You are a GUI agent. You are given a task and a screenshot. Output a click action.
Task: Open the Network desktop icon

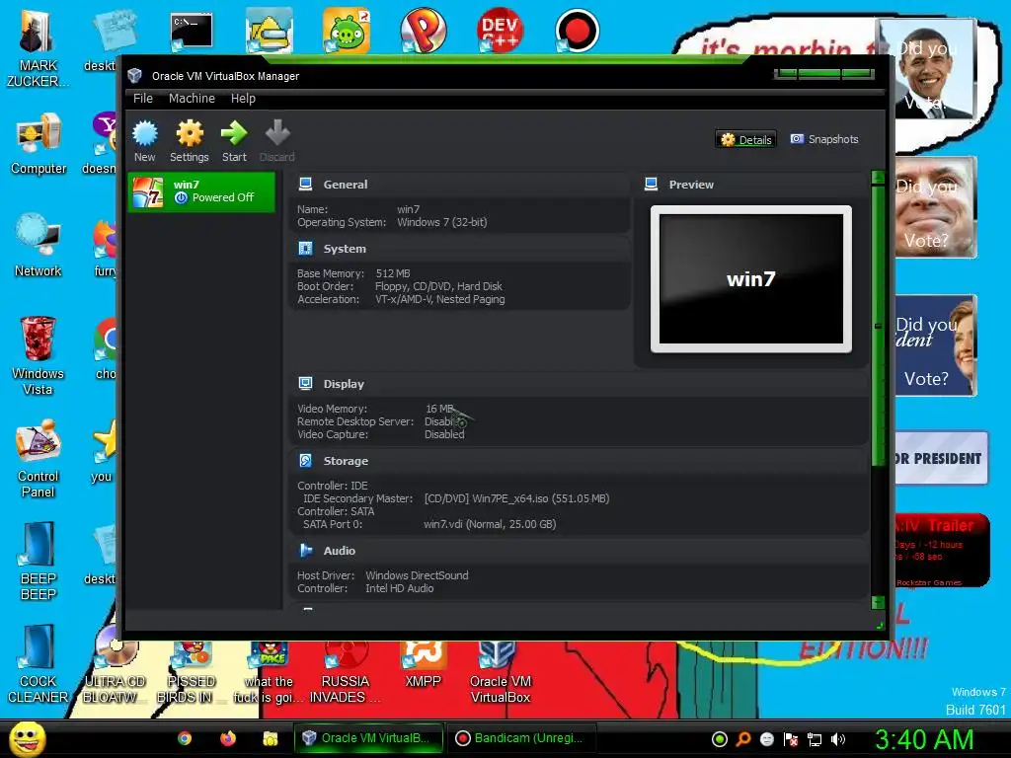(39, 246)
